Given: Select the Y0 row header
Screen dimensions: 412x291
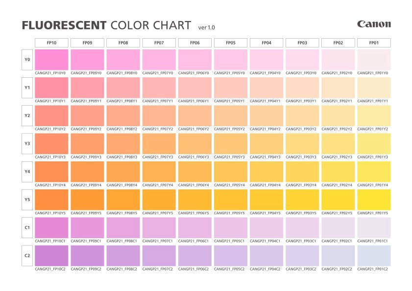Looking at the screenshot, I should [x=27, y=60].
